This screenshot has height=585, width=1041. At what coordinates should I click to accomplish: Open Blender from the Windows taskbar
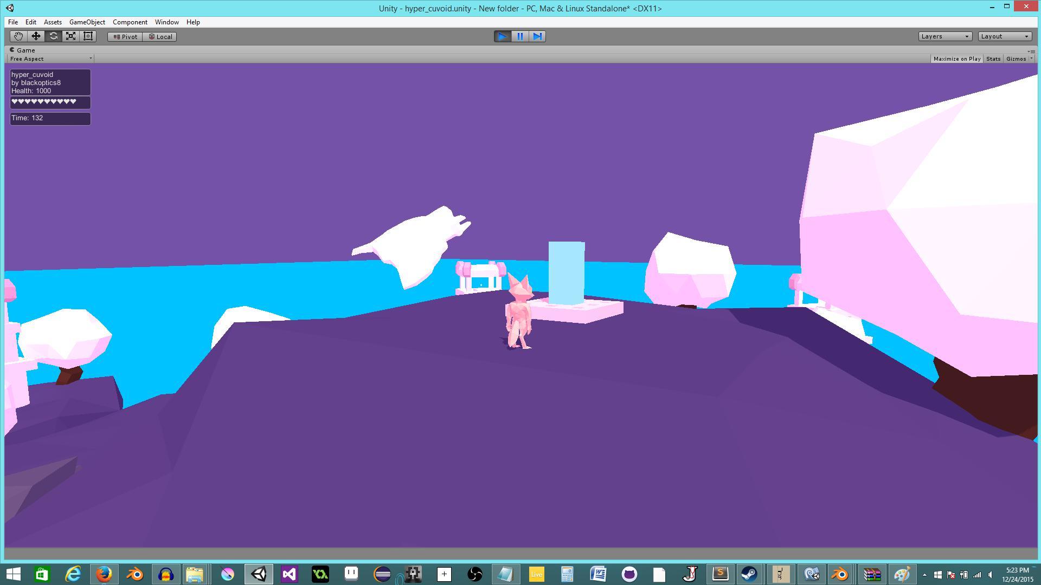tap(134, 574)
